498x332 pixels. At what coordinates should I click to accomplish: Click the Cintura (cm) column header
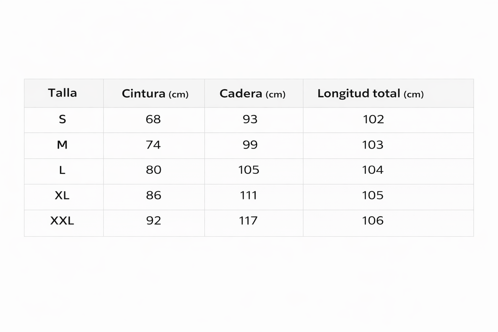tap(155, 93)
